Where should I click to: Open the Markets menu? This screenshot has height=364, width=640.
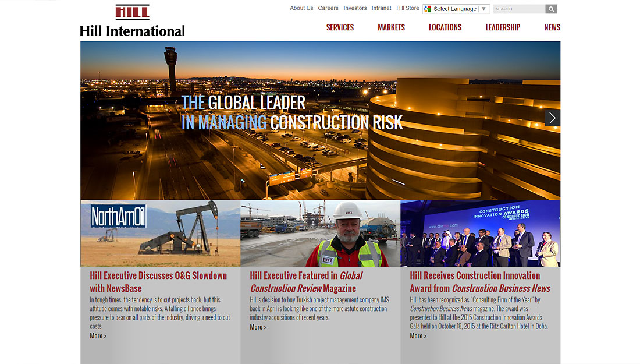tap(391, 27)
